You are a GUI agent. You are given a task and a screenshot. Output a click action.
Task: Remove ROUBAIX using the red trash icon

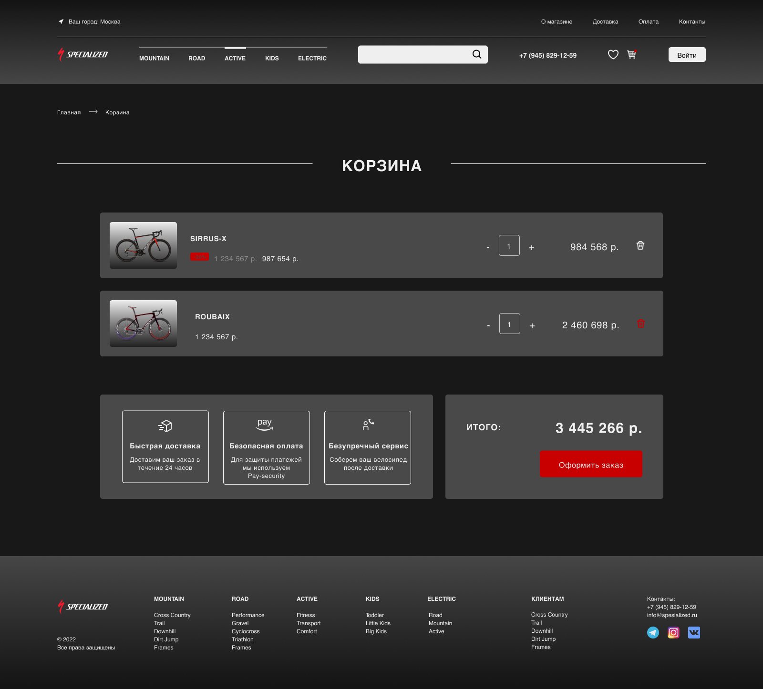[x=641, y=324]
